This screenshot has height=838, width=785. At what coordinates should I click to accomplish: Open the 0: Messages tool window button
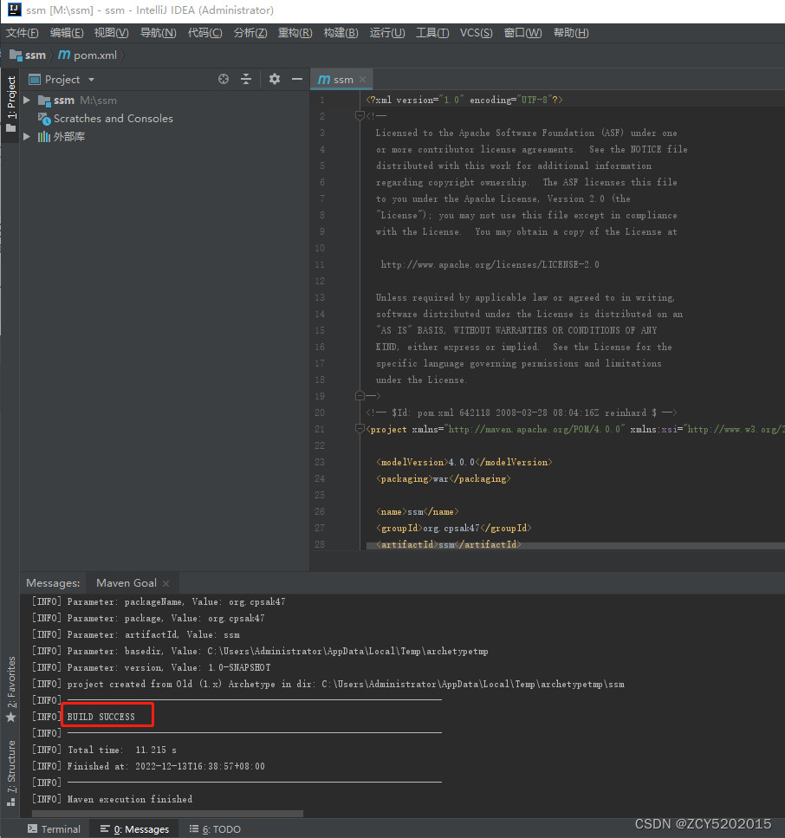134,828
